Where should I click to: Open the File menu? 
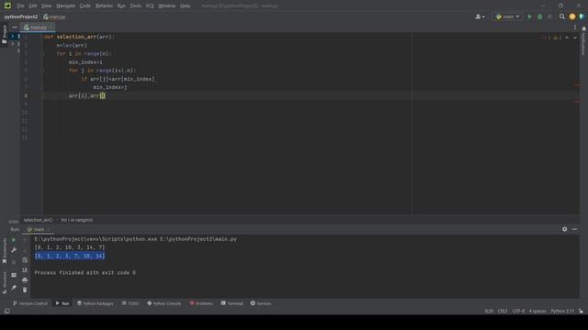[20, 6]
